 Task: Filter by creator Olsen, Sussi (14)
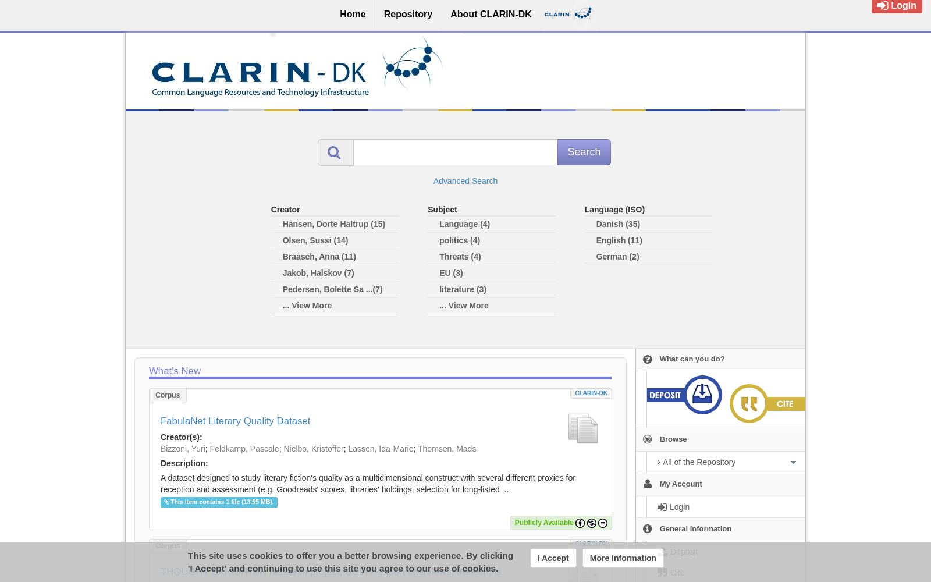[315, 240]
